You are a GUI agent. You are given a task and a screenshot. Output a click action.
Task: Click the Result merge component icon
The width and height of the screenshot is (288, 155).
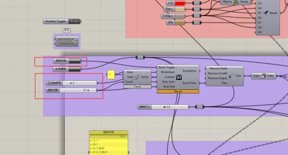point(266,13)
